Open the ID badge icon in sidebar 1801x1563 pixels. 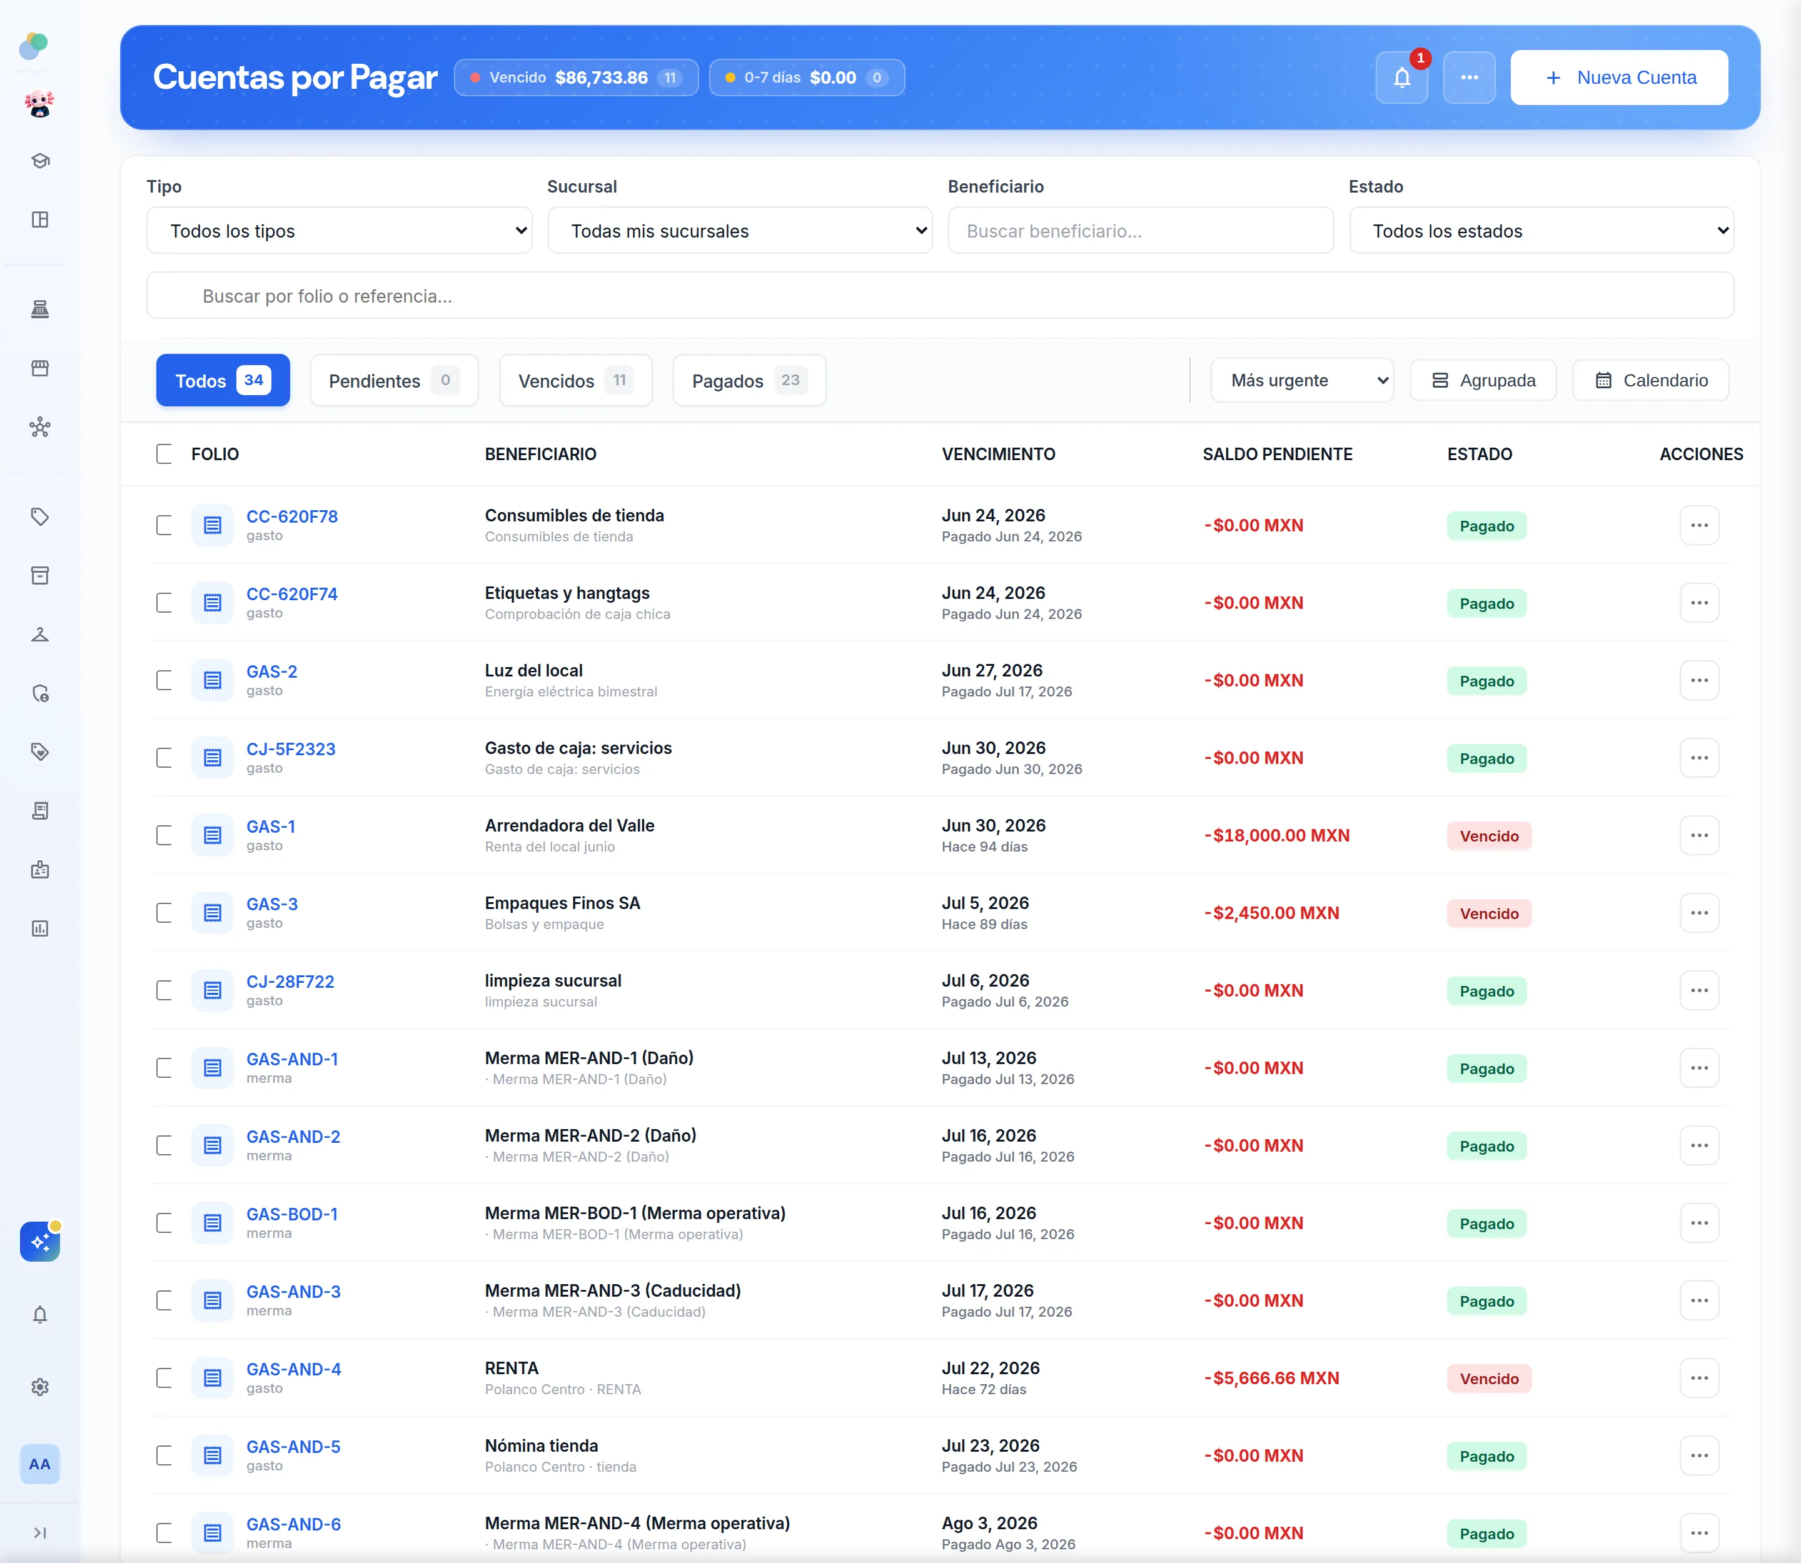40,870
